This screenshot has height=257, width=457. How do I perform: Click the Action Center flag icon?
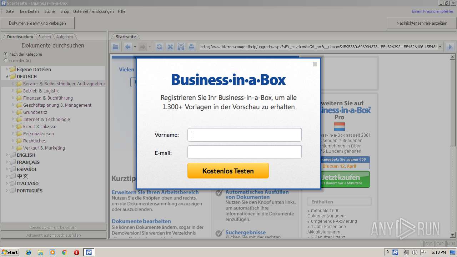[422, 252]
